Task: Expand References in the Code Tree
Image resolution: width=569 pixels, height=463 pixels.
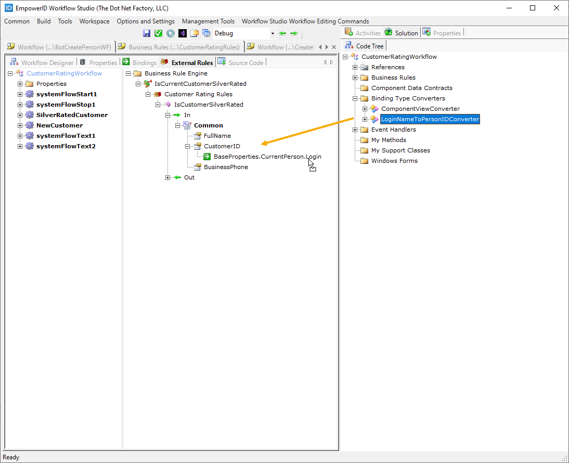Action: [x=355, y=67]
